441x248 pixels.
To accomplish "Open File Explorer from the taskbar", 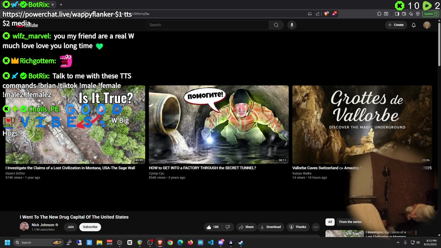I will [99, 242].
